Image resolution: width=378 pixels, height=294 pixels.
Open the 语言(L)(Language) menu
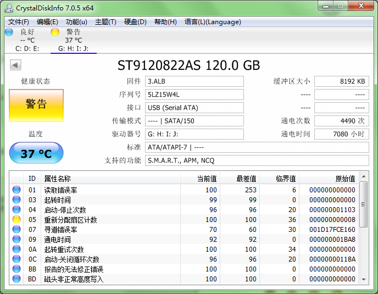[x=213, y=22]
